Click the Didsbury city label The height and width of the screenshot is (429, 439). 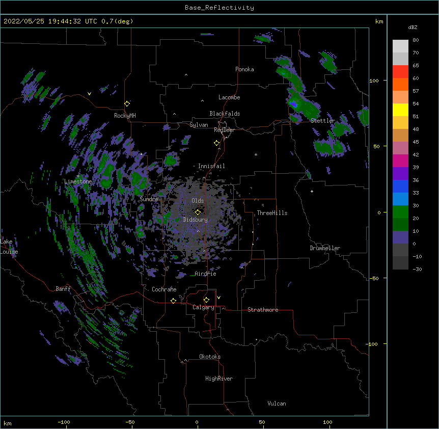[x=196, y=220]
